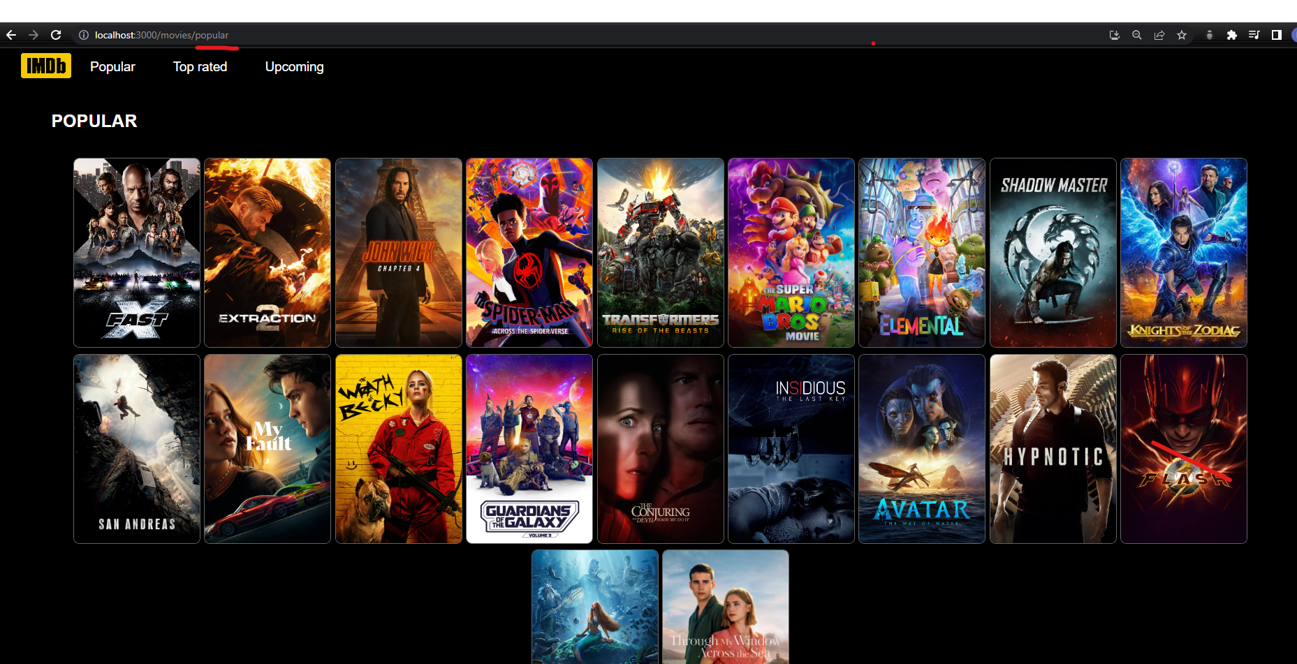1297x664 pixels.
Task: Navigate to Upcoming movies
Action: [x=295, y=67]
